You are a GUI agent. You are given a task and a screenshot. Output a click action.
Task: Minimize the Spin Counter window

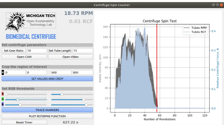point(213,5)
